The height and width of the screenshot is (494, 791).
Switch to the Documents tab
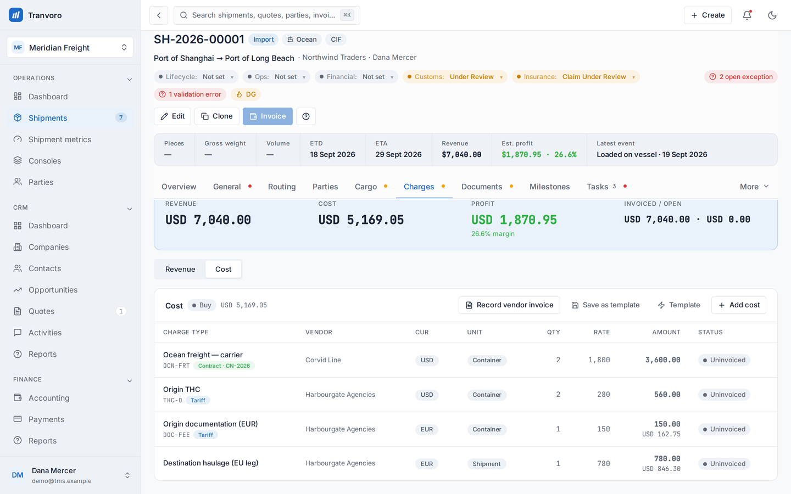tap(487, 187)
